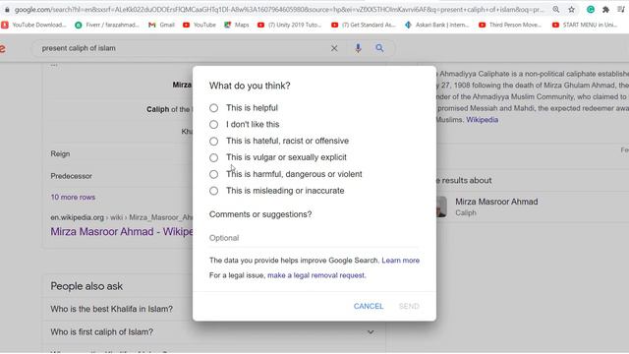Open 'make a legal removal request' link
The width and height of the screenshot is (629, 354).
click(316, 275)
